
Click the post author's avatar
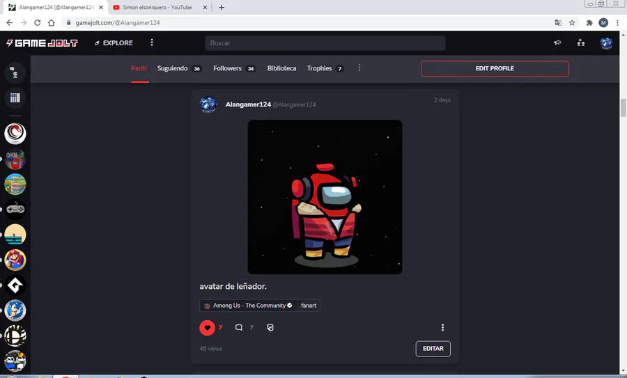click(208, 104)
